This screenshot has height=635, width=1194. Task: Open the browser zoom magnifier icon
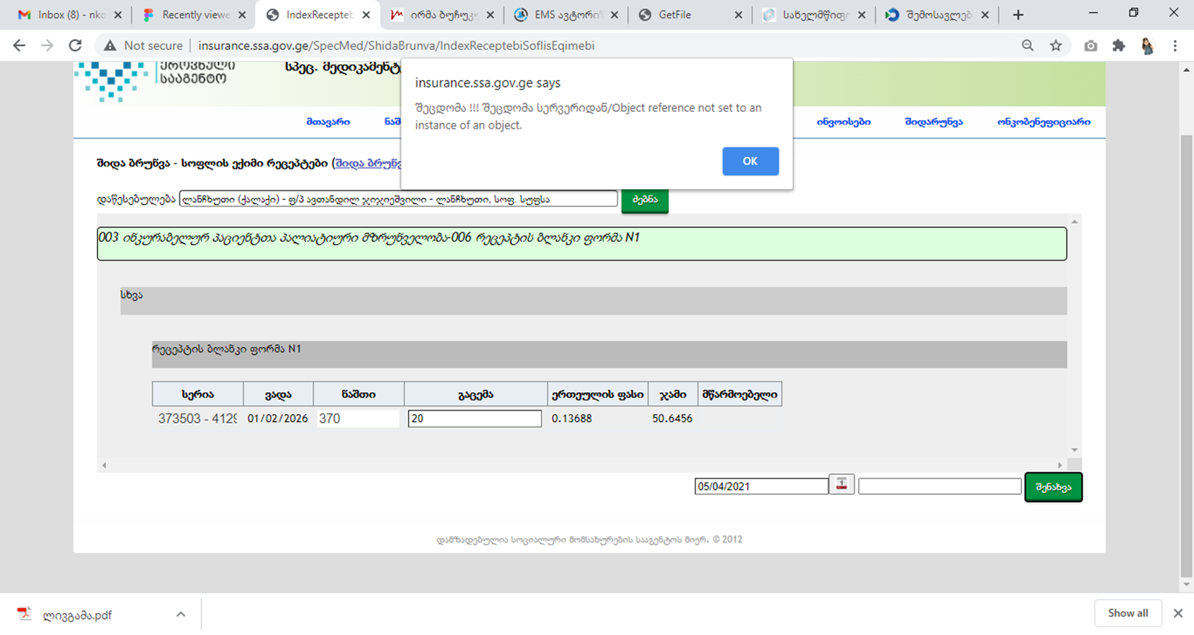pyautogui.click(x=1027, y=46)
